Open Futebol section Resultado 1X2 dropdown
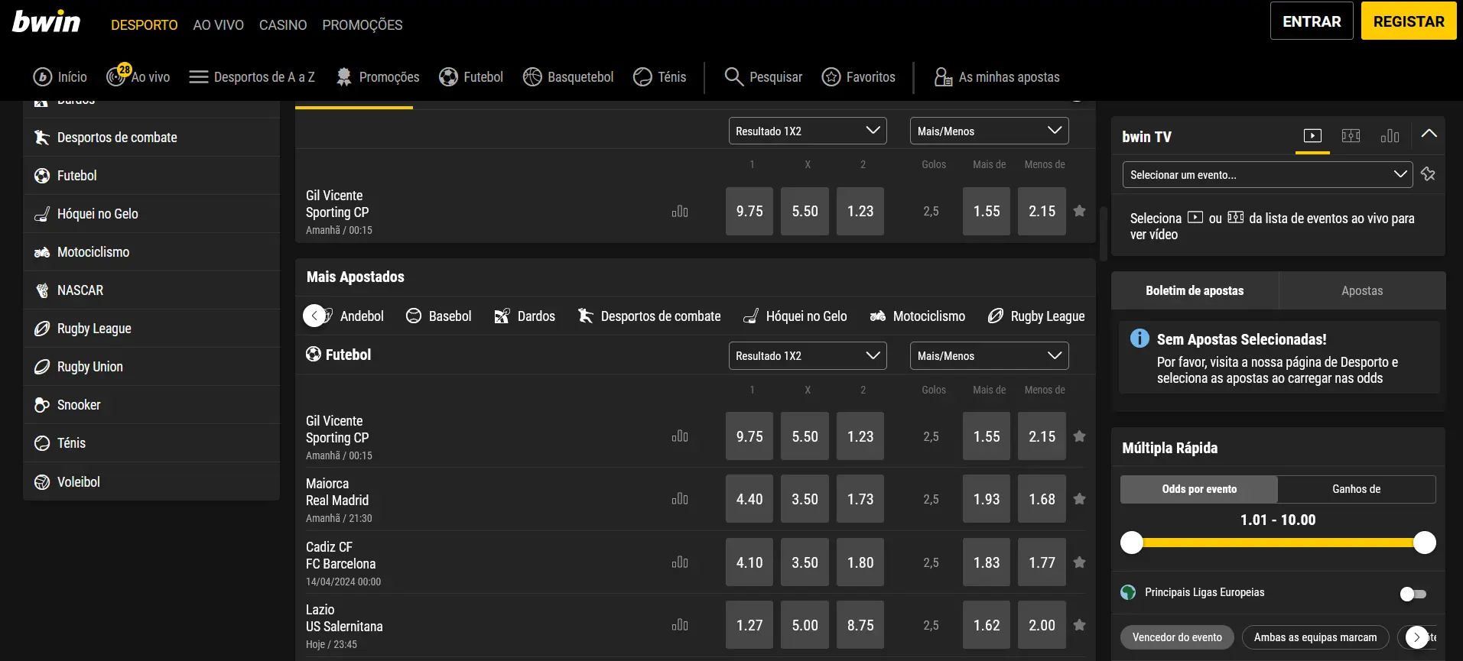This screenshot has height=661, width=1463. pyautogui.click(x=808, y=355)
